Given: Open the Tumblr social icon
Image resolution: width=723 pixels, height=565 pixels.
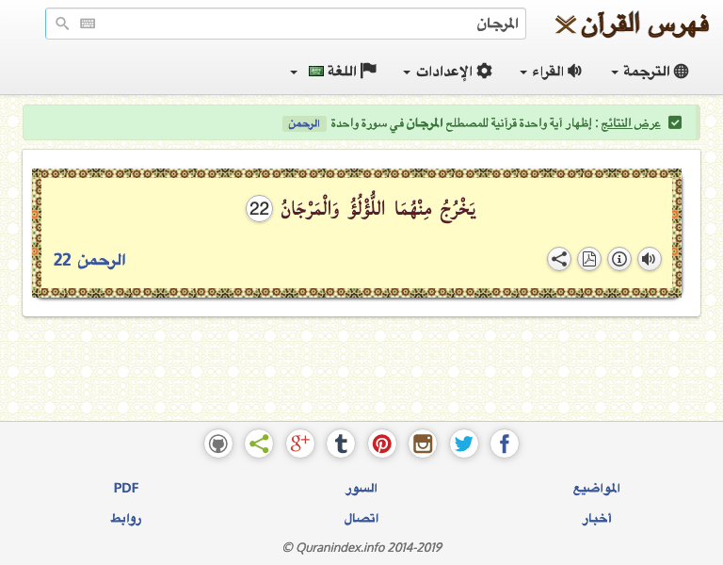Looking at the screenshot, I should click(341, 444).
